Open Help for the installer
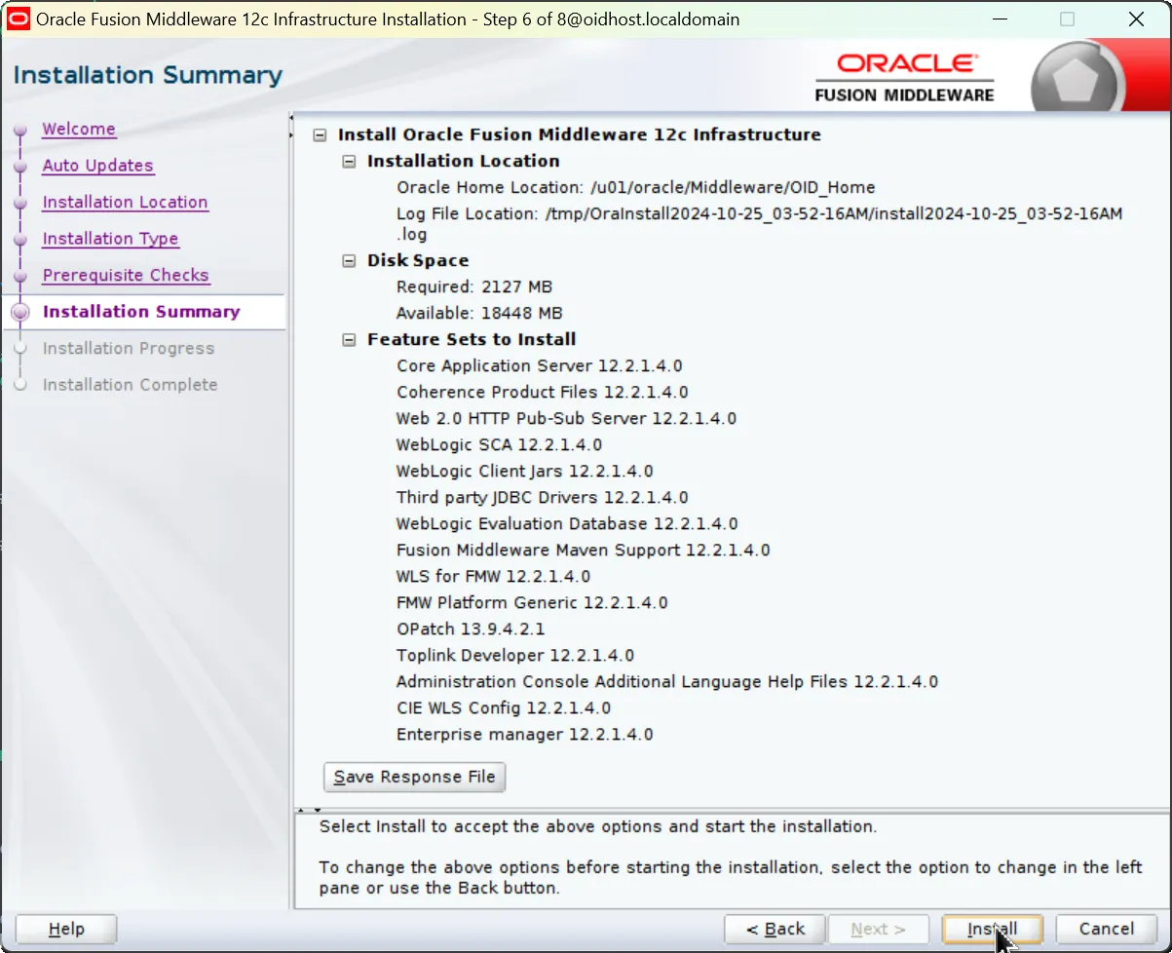The height and width of the screenshot is (953, 1172). (66, 929)
